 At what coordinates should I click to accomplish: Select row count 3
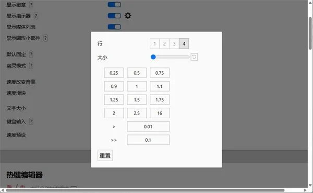point(174,43)
